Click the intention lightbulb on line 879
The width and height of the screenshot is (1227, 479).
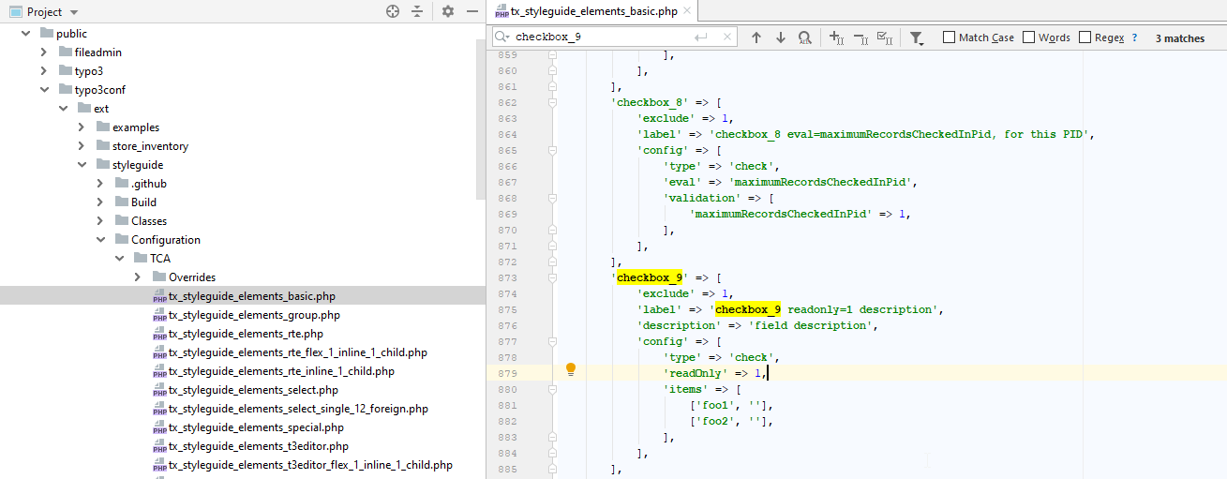(570, 370)
